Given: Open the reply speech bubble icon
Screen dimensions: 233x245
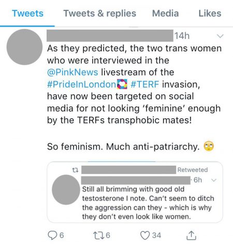Looking at the screenshot, I should point(52,235).
